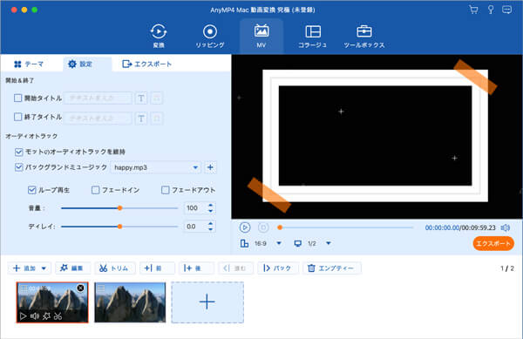Screen dimensions: 523x339
Task: Click the preview screen monitor icon
Action: pyautogui.click(x=297, y=243)
